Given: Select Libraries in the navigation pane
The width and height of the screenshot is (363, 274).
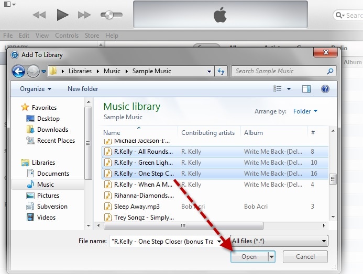Looking at the screenshot, I should point(43,163).
